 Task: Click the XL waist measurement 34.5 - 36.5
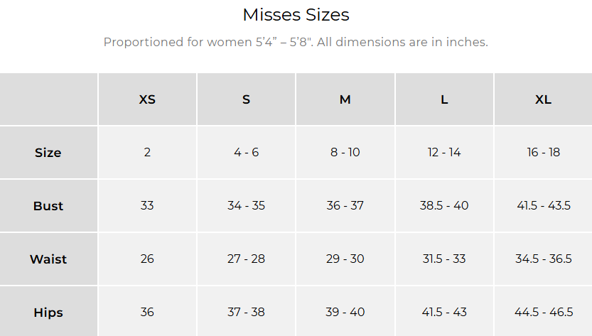pos(543,259)
